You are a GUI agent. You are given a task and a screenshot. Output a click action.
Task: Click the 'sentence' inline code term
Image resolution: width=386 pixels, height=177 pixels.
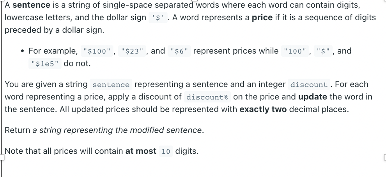pyautogui.click(x=111, y=84)
